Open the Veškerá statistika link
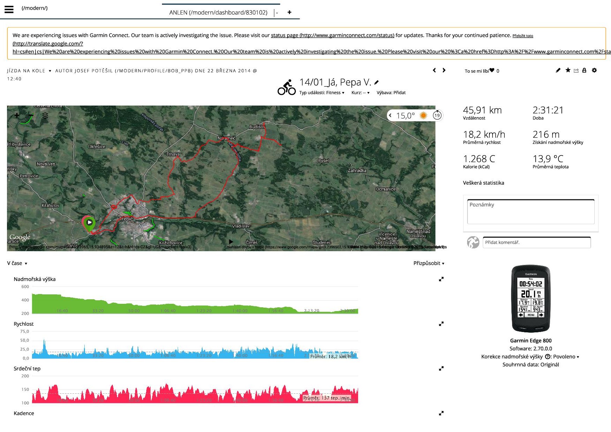The image size is (611, 432). pyautogui.click(x=483, y=183)
